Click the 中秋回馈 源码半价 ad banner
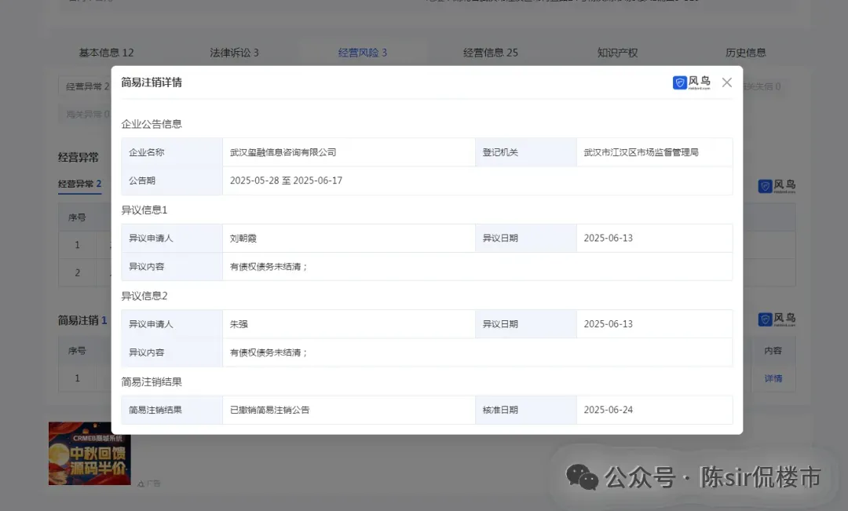This screenshot has width=848, height=511. (x=90, y=453)
